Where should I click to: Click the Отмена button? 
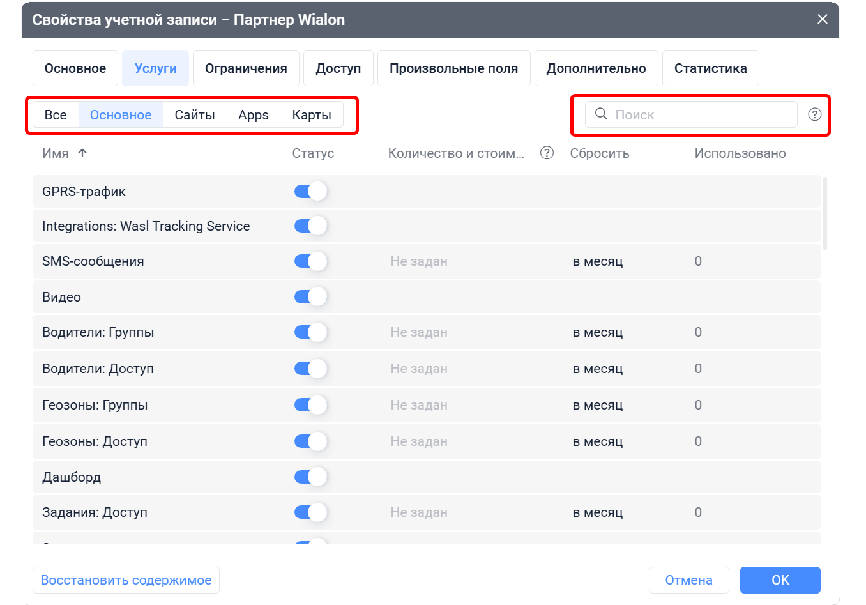click(689, 580)
